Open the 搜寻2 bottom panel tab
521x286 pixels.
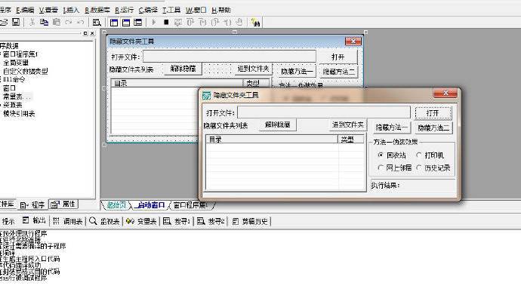(x=211, y=221)
